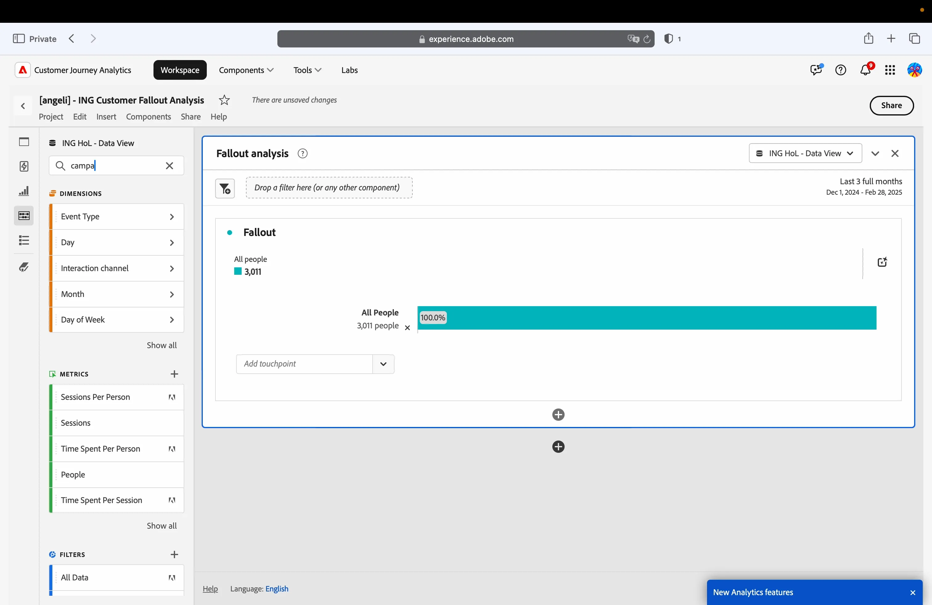Add a new metric with plus icon
Viewport: 932px width, 605px height.
pyautogui.click(x=174, y=374)
